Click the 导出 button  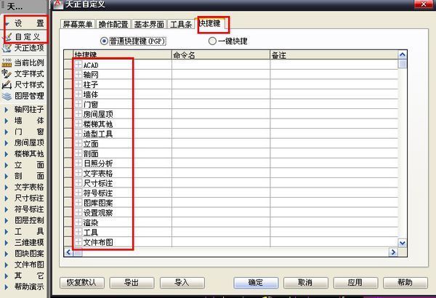coord(132,283)
